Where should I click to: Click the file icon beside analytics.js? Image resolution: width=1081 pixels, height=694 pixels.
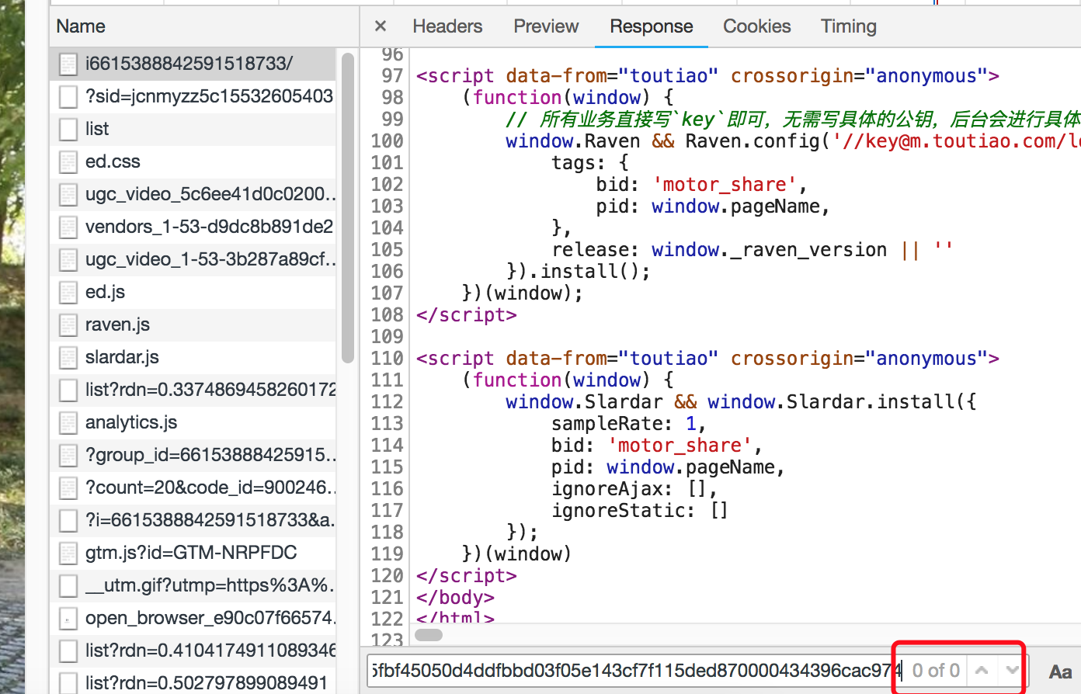[68, 422]
